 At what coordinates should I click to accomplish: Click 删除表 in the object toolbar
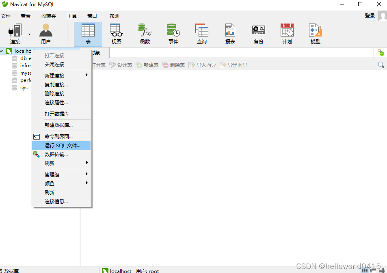pos(173,65)
